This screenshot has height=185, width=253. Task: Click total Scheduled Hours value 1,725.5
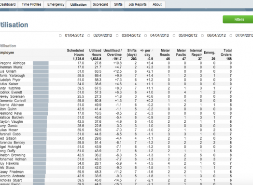(x=78, y=59)
